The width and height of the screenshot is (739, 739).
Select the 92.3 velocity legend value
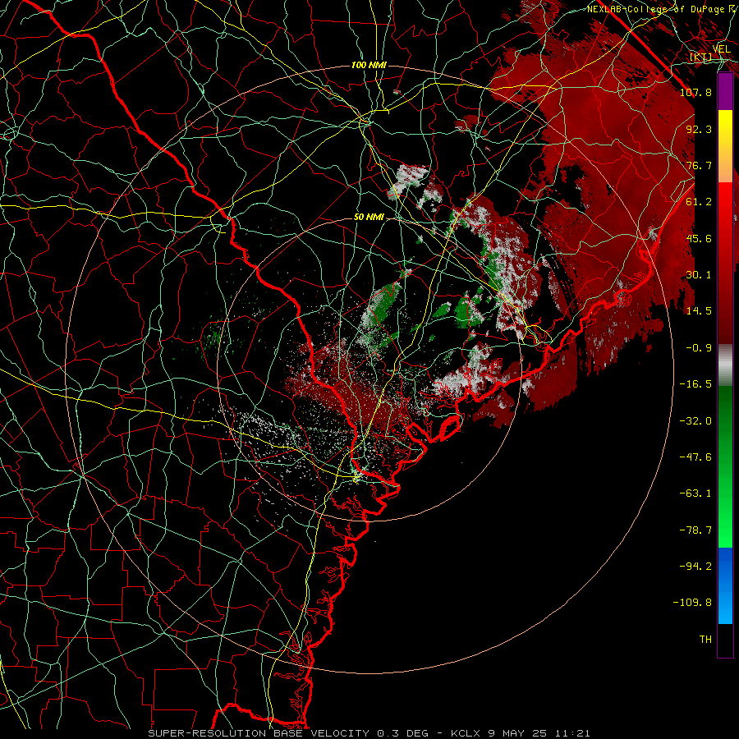click(x=699, y=129)
